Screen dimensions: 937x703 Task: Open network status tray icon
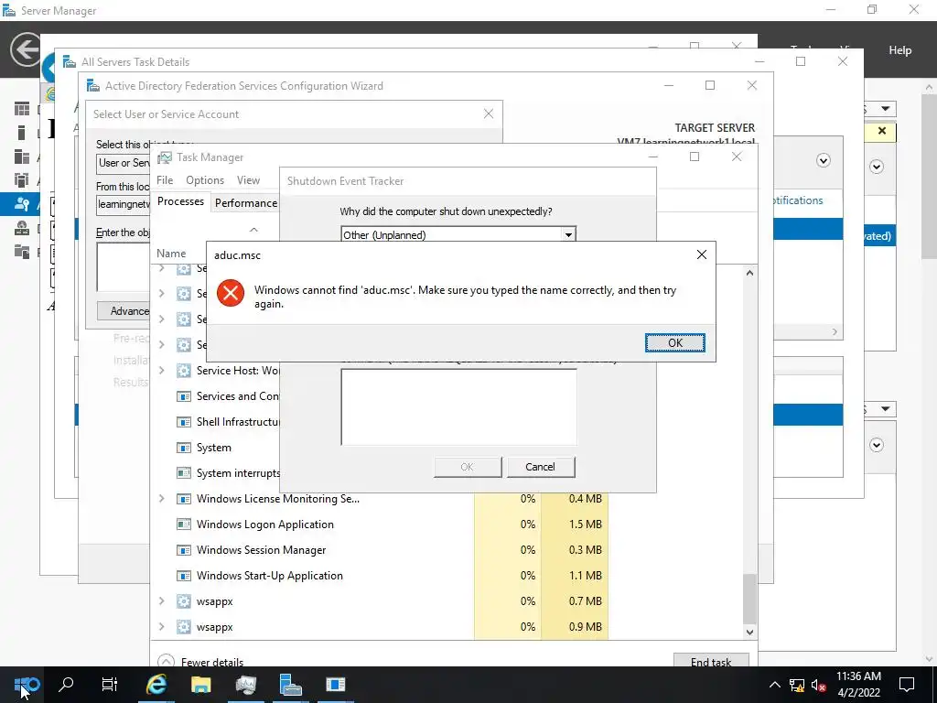point(797,685)
